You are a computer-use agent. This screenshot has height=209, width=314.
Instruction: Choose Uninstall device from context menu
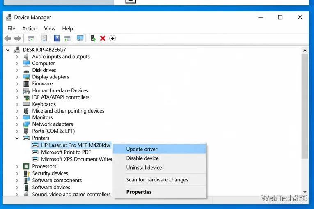click(159, 168)
